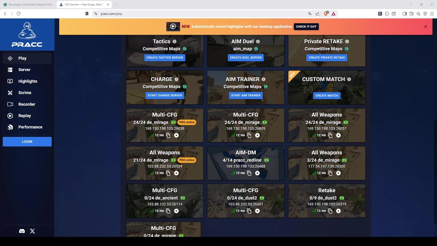Click CHECK IT OUT in banner
This screenshot has width=437, height=246.
[x=306, y=27]
